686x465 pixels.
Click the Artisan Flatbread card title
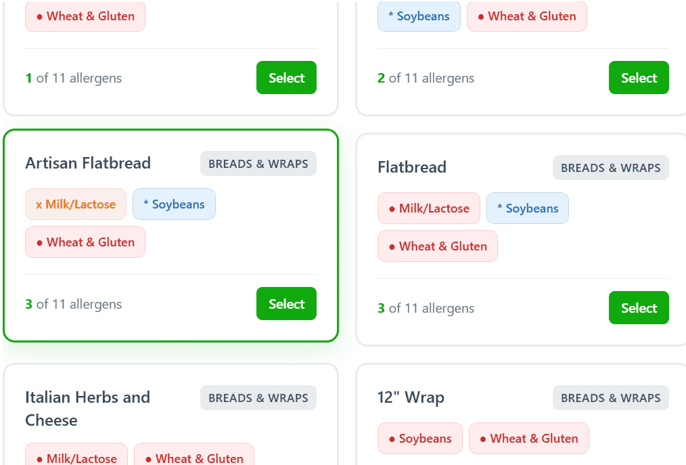(88, 163)
